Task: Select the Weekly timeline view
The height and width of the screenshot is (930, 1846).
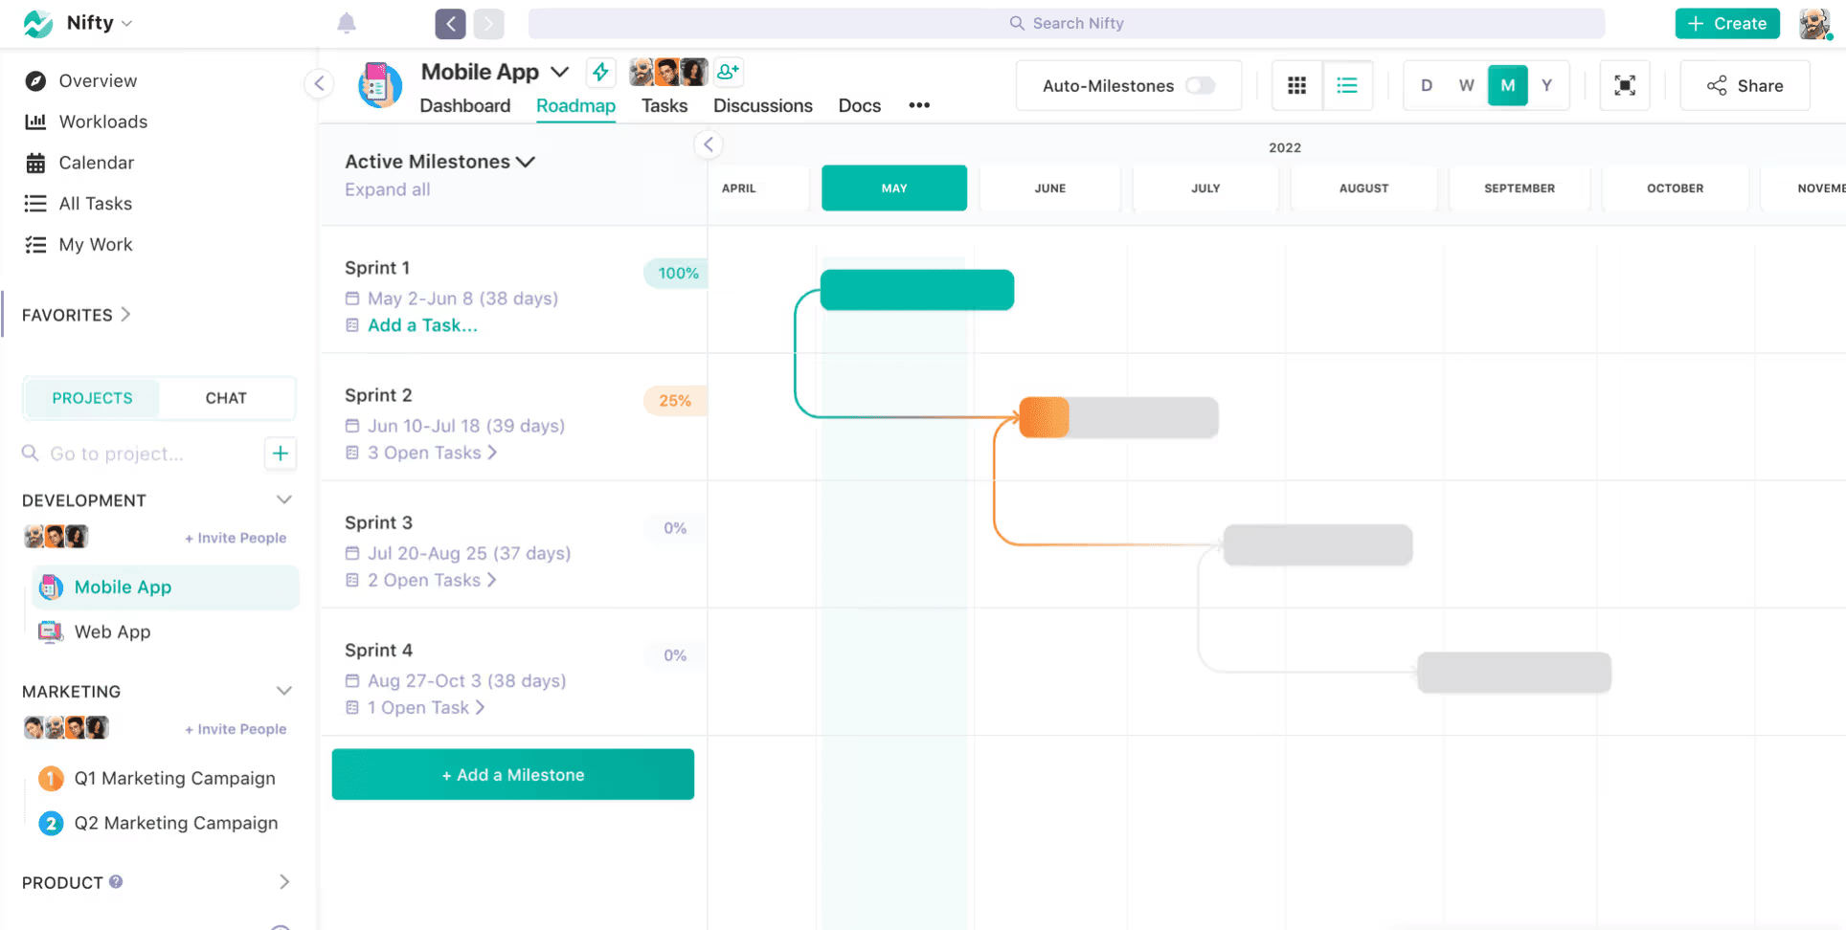Action: 1466,85
